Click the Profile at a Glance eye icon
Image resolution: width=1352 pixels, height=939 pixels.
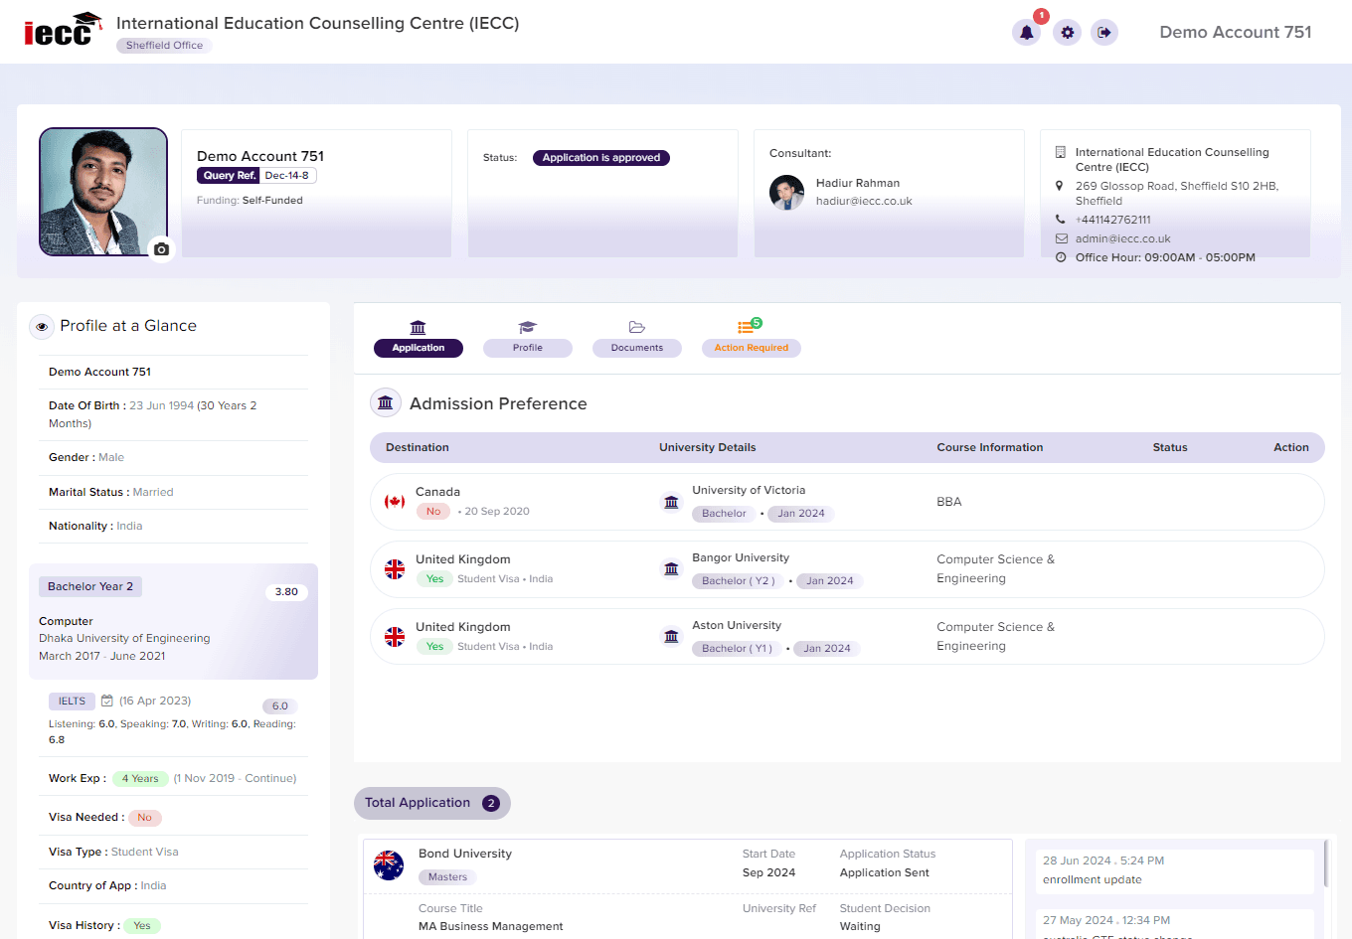tap(42, 326)
